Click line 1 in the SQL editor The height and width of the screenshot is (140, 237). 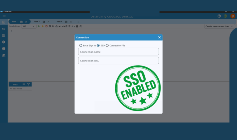click(x=12, y=31)
